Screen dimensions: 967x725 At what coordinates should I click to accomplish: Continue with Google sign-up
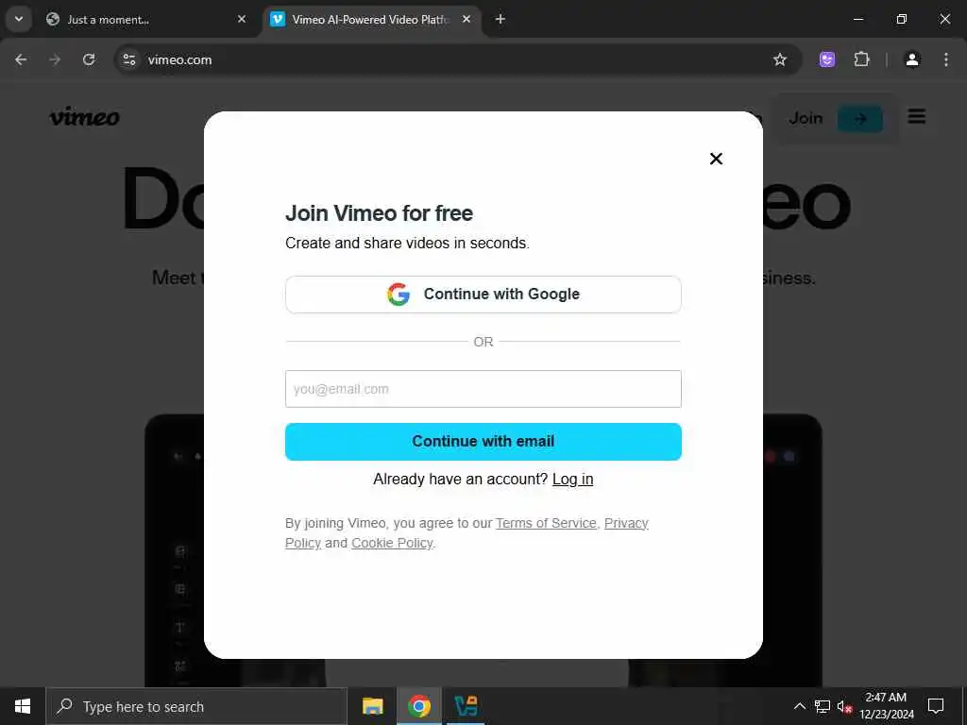pos(483,295)
